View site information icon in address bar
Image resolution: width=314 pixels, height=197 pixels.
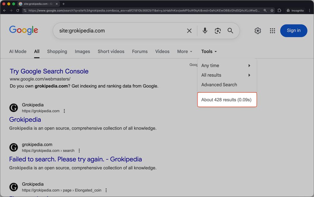click(25, 10)
